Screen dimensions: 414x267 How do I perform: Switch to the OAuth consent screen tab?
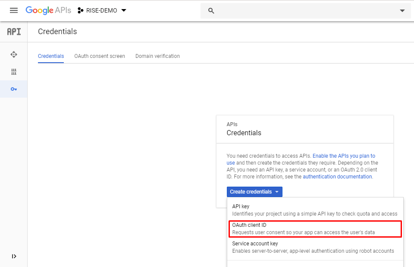[100, 56]
